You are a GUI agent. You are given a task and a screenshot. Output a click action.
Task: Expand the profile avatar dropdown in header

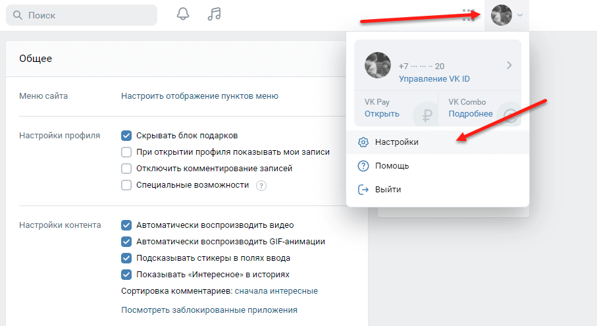coord(506,15)
